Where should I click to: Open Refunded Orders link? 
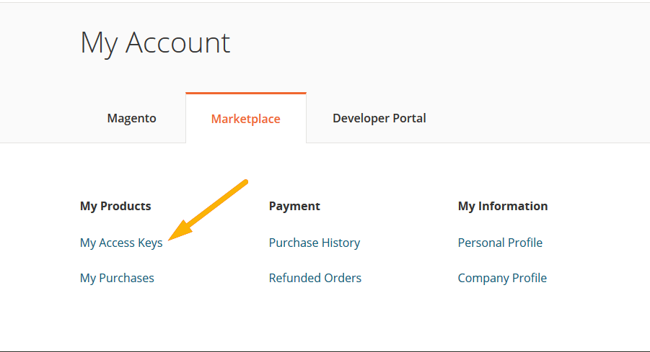click(315, 278)
